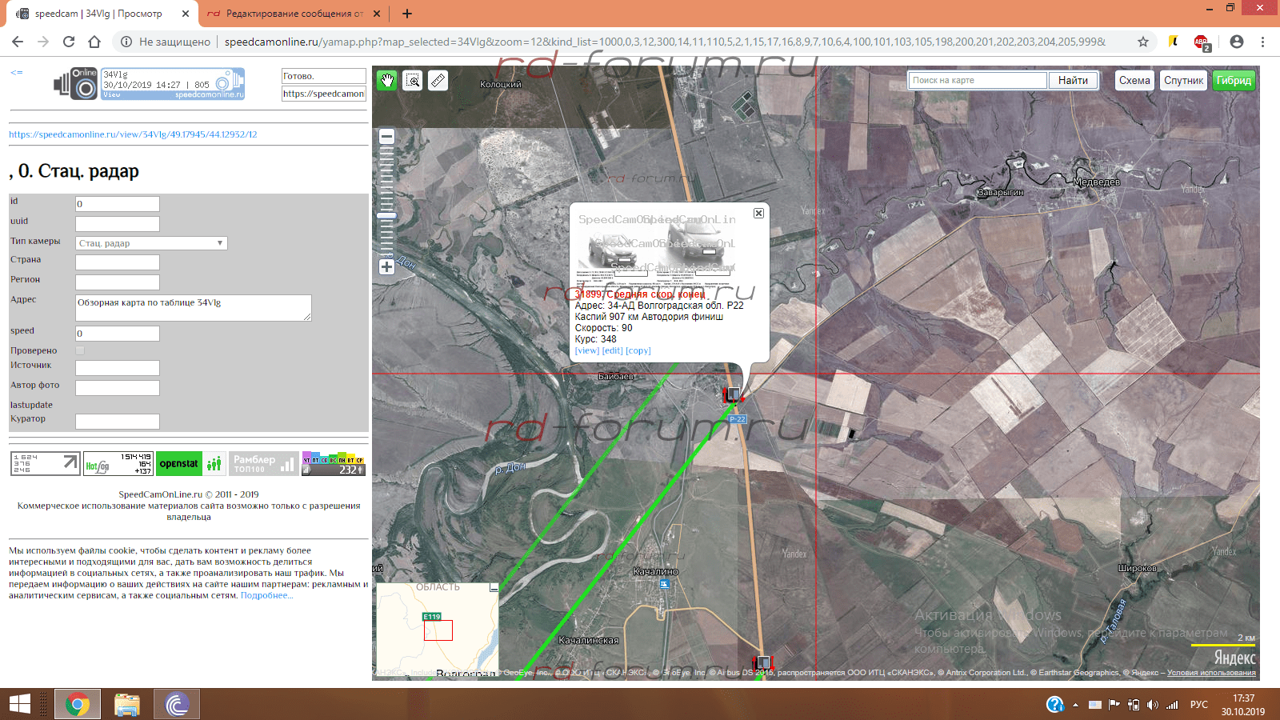
Task: Click the Online camera logo icon
Action: [x=76, y=83]
